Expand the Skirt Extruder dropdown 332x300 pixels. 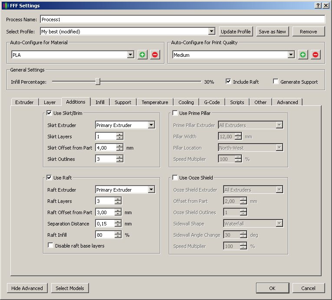pyautogui.click(x=151, y=125)
